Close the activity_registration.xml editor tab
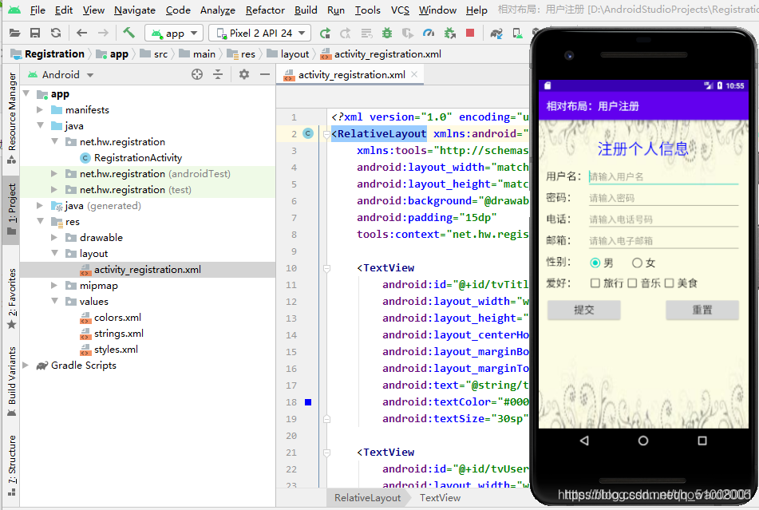This screenshot has height=510, width=759. (x=414, y=74)
